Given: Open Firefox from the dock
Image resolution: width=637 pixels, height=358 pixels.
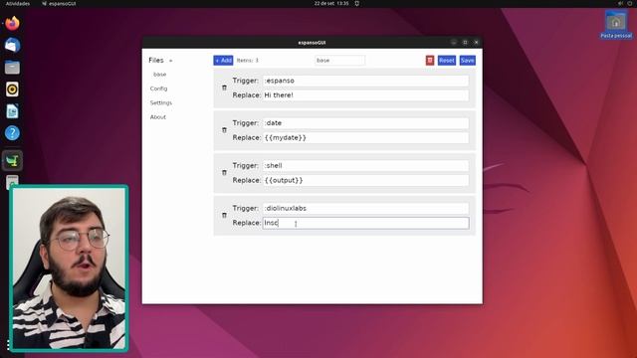Looking at the screenshot, I should 12,23.
